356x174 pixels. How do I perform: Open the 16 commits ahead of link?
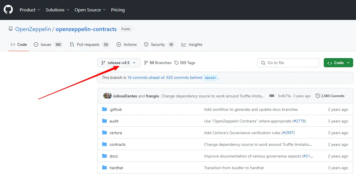click(x=146, y=77)
